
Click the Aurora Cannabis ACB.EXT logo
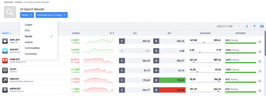(x=5, y=51)
